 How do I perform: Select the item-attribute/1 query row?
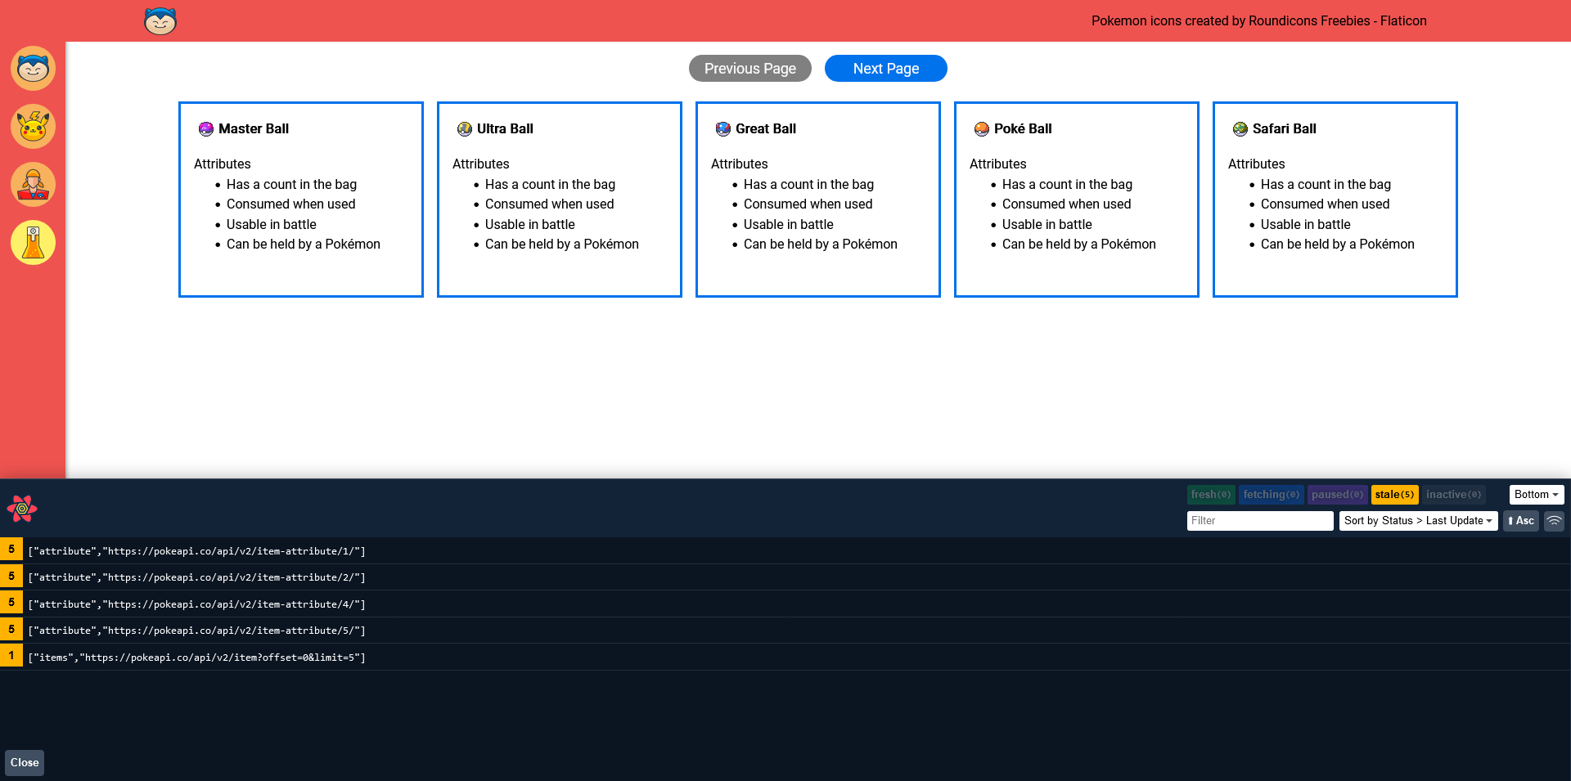785,551
